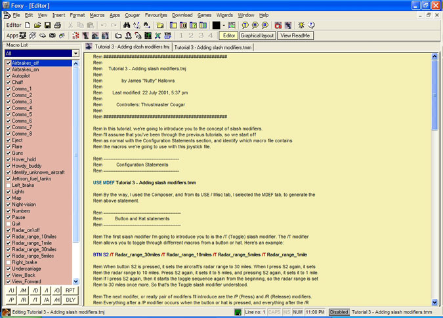Toggle the Undercarriage macro checkbox
The height and width of the screenshot is (318, 443).
[x=9, y=269]
